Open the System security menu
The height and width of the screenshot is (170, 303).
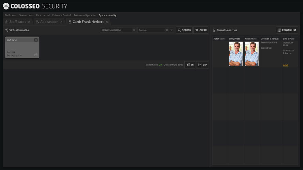pos(108,15)
